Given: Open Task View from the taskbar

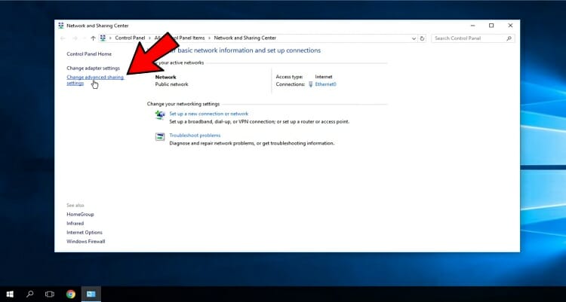Looking at the screenshot, I should pyautogui.click(x=50, y=294).
